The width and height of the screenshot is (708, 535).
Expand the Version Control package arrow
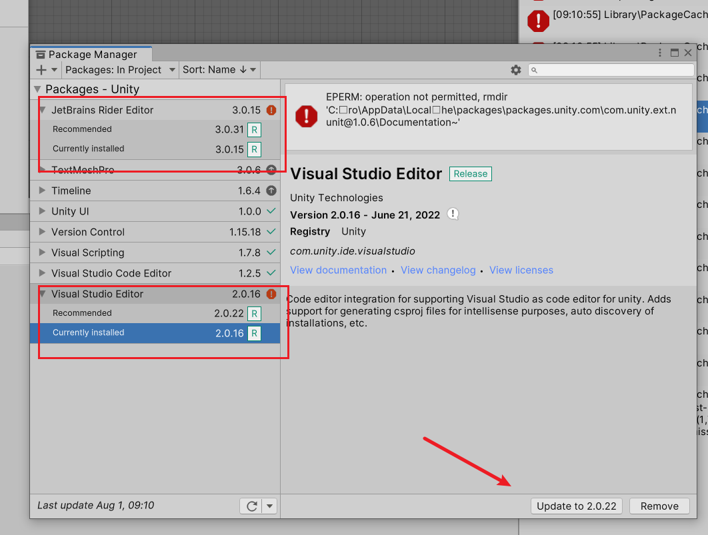[x=42, y=232]
